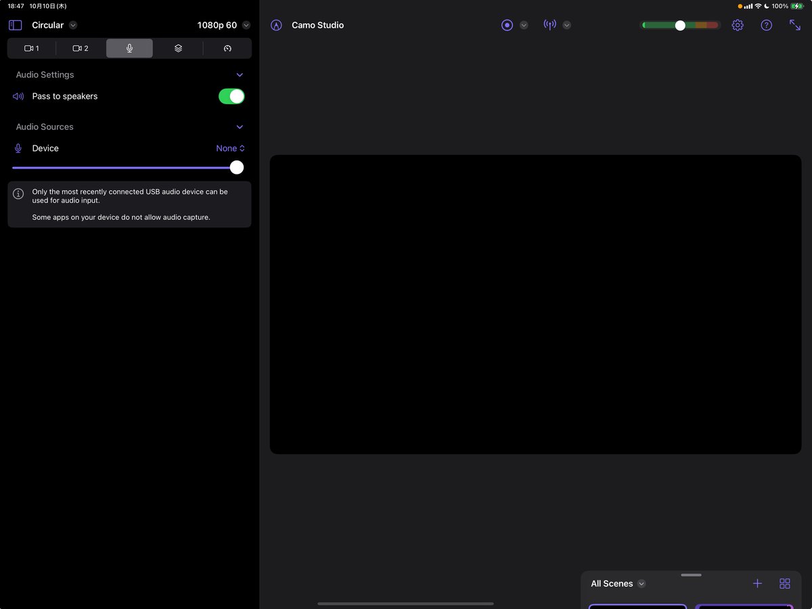Add a new scene with plus icon
This screenshot has width=812, height=609.
click(757, 583)
